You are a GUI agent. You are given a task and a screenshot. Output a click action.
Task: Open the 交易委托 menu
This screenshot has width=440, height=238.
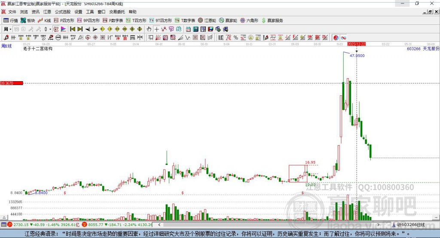pos(117,12)
